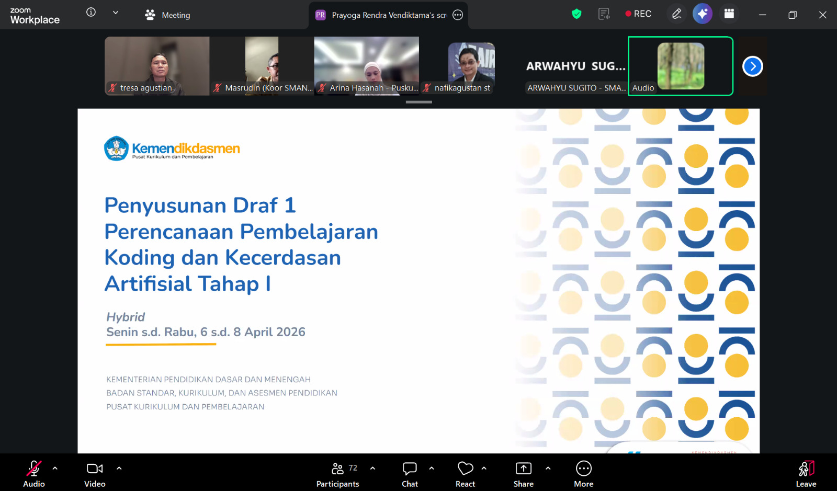Leave the meeting

click(x=806, y=474)
